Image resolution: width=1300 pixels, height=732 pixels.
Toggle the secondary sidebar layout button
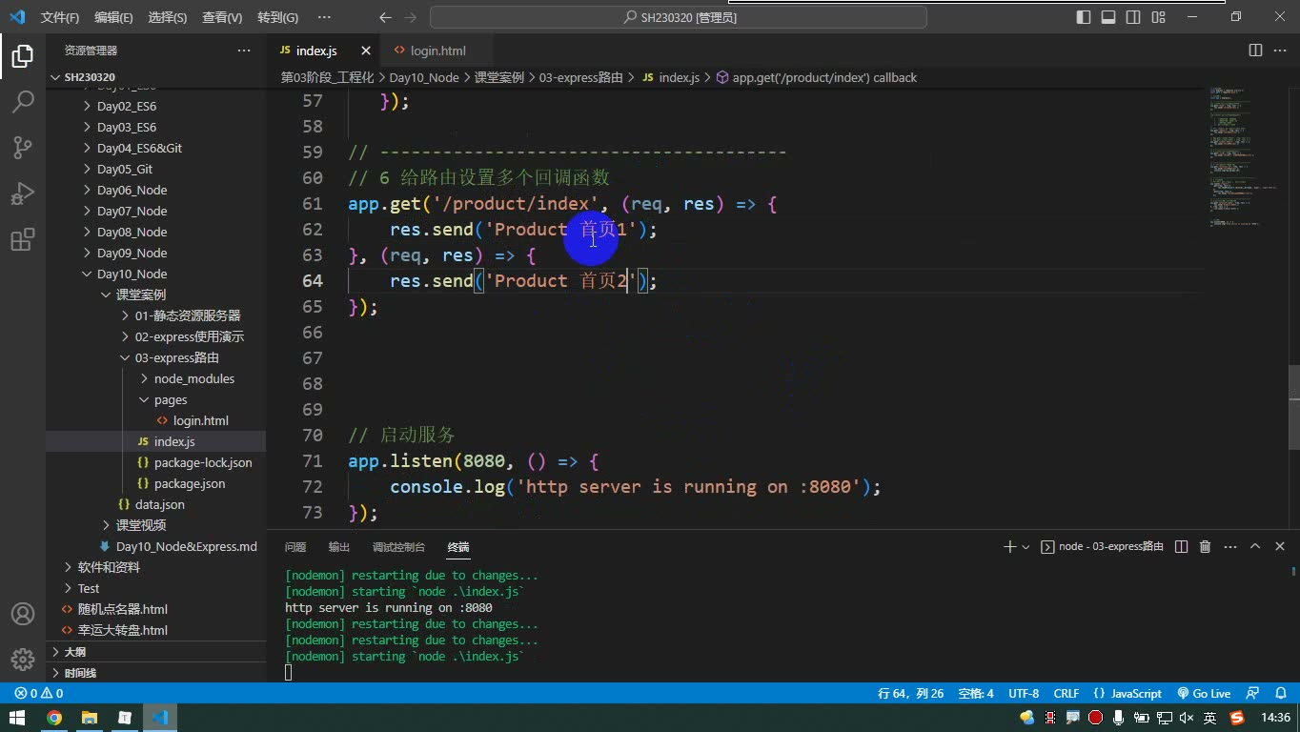tap(1133, 17)
